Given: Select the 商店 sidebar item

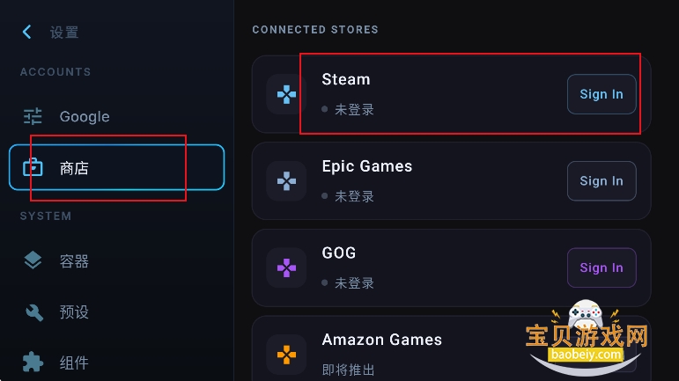Looking at the screenshot, I should point(116,167).
